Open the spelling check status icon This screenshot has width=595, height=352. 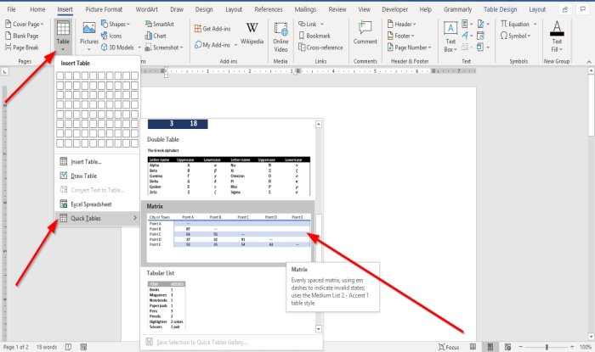point(68,347)
